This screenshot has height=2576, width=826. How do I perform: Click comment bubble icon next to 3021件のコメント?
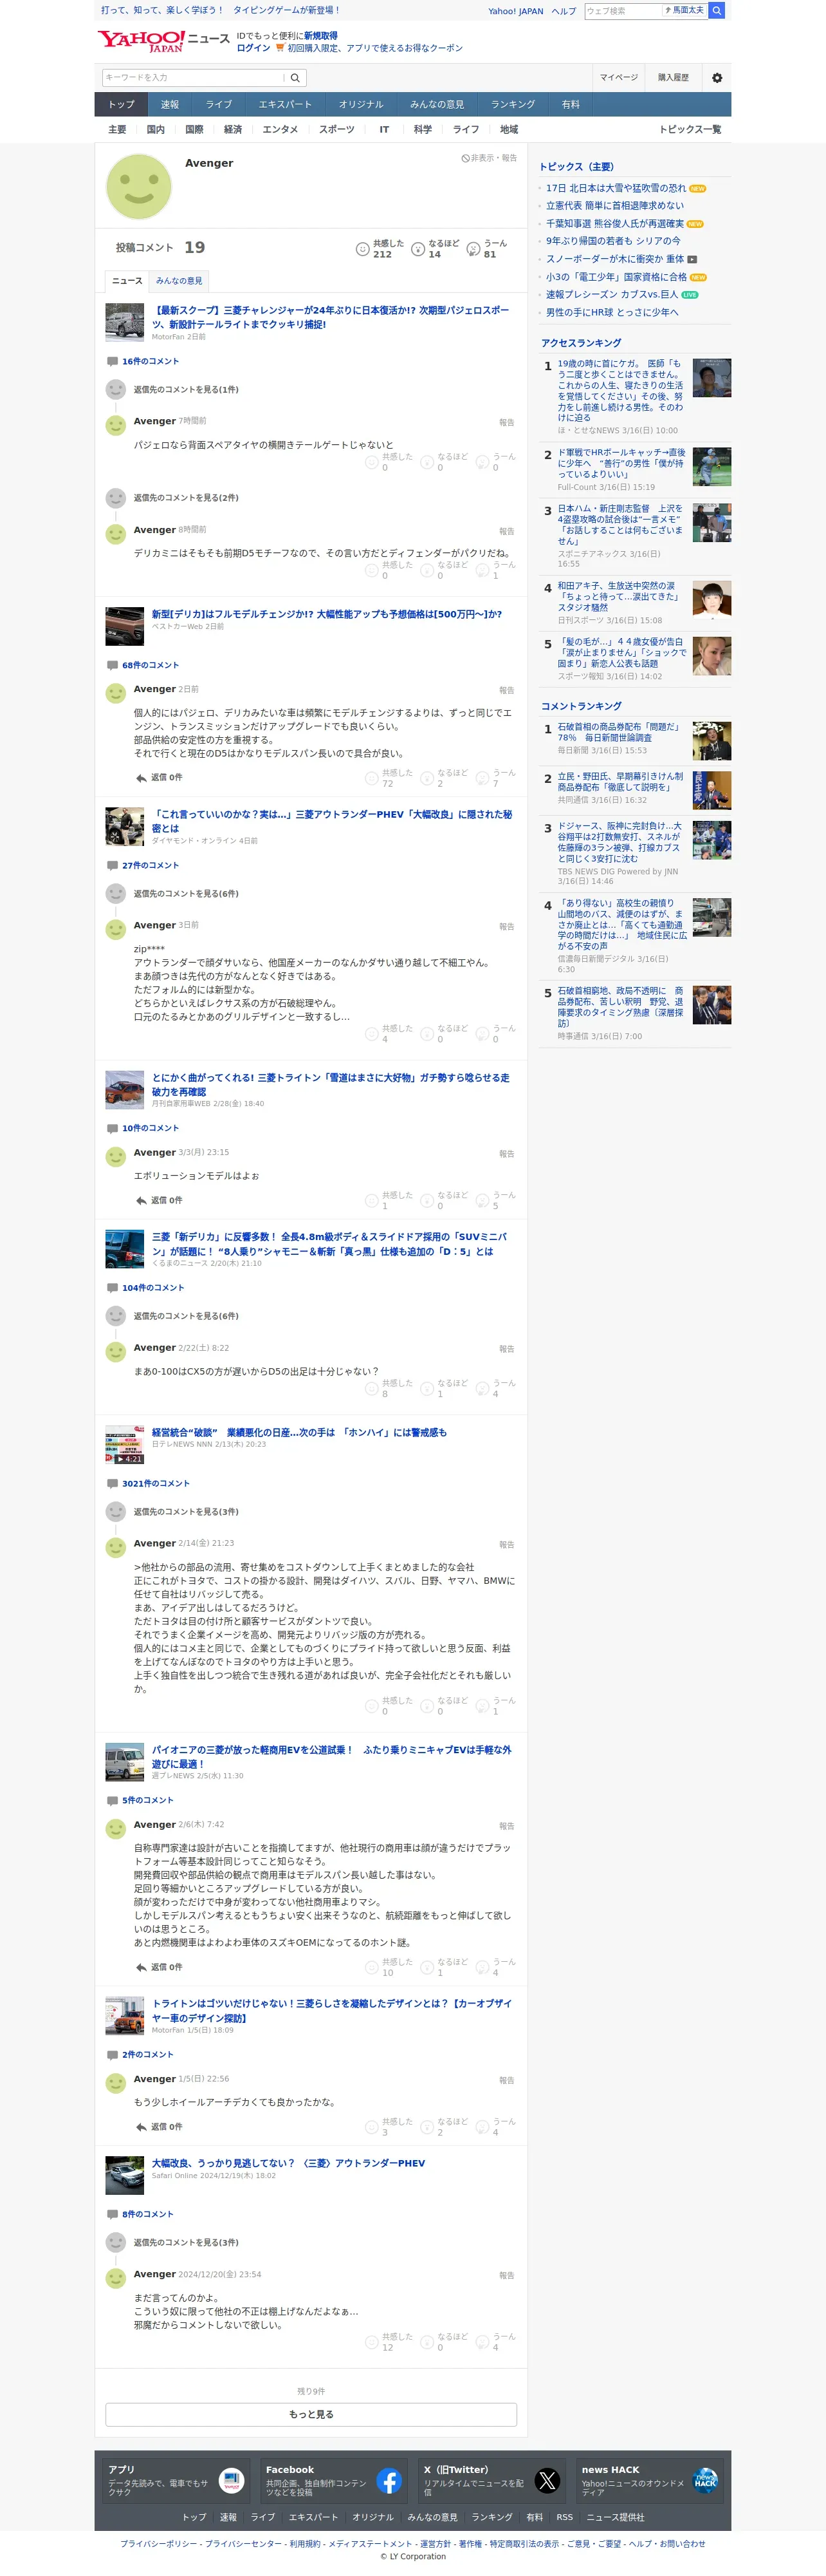112,1484
